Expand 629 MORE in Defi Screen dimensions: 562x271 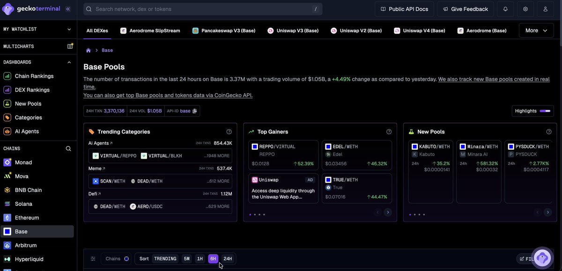[x=218, y=206]
